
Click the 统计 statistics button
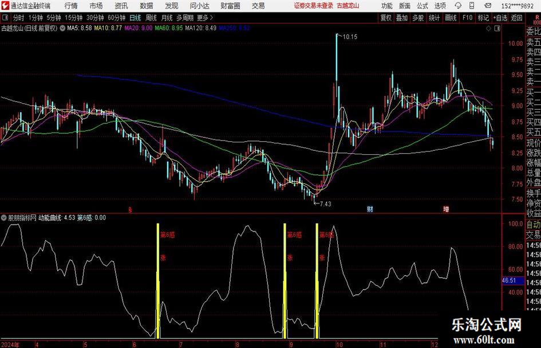(x=434, y=18)
